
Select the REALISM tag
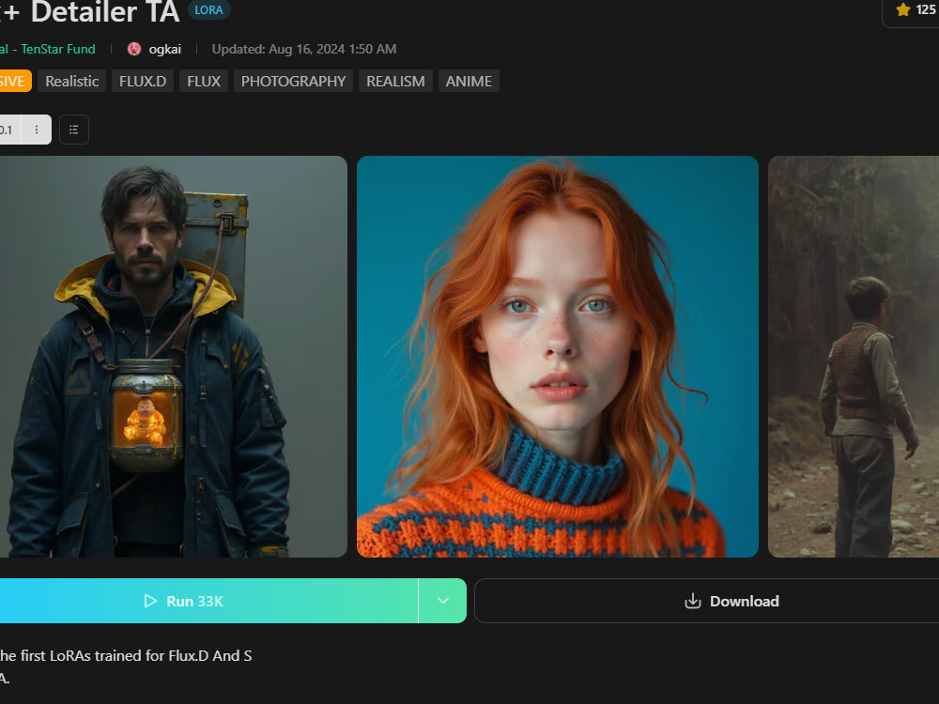(x=394, y=81)
